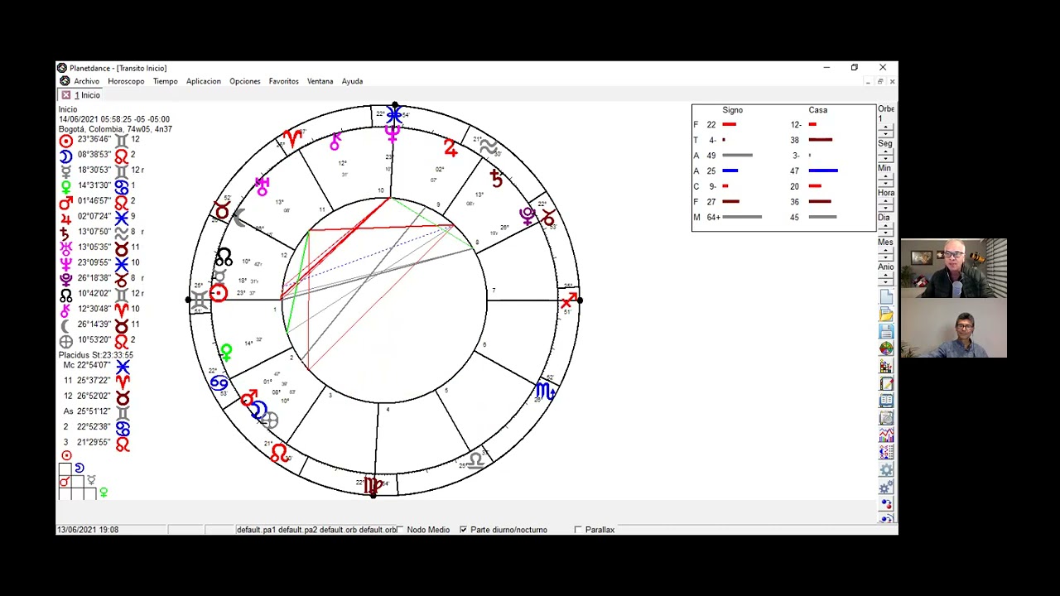Click the Libra sign on the zodiac ring

tap(475, 459)
